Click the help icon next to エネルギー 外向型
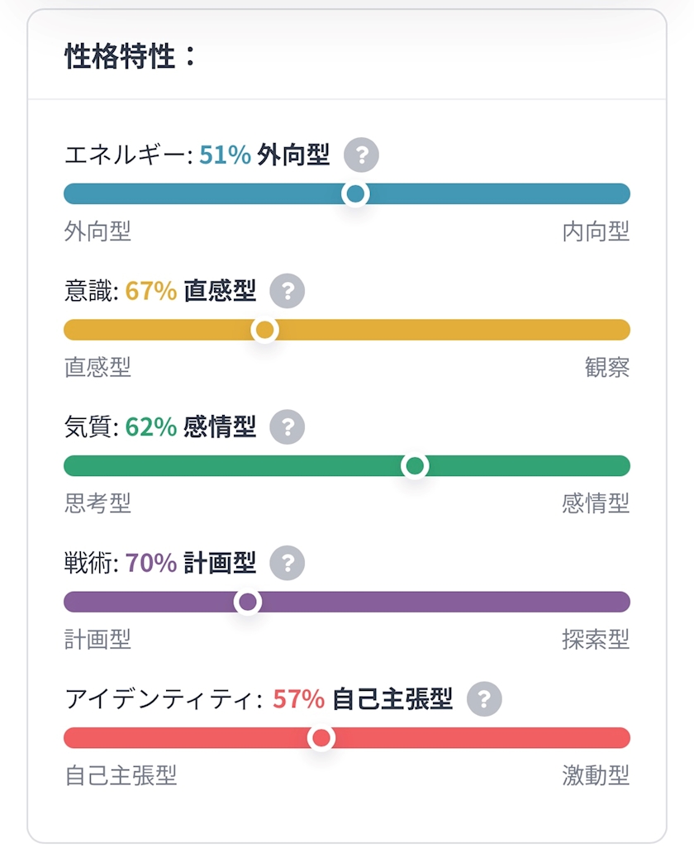This screenshot has height=848, width=694. click(361, 155)
